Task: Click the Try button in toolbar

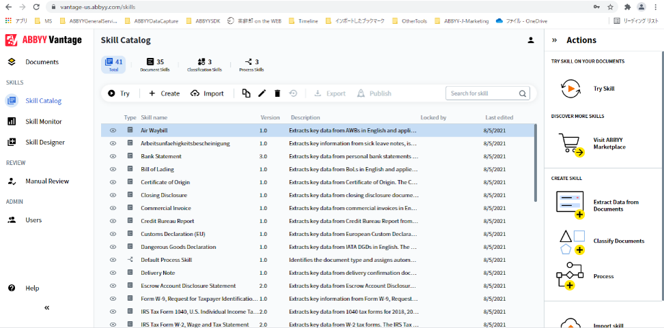Action: click(x=119, y=93)
